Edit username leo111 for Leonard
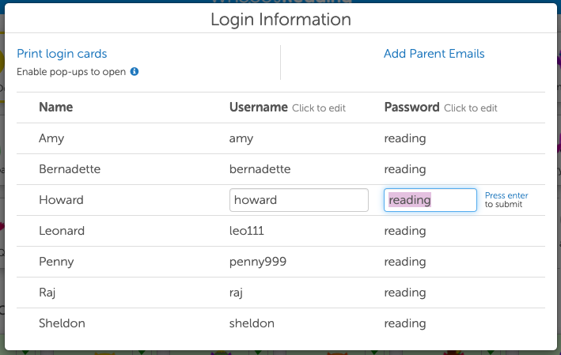The height and width of the screenshot is (355, 561). coord(248,231)
